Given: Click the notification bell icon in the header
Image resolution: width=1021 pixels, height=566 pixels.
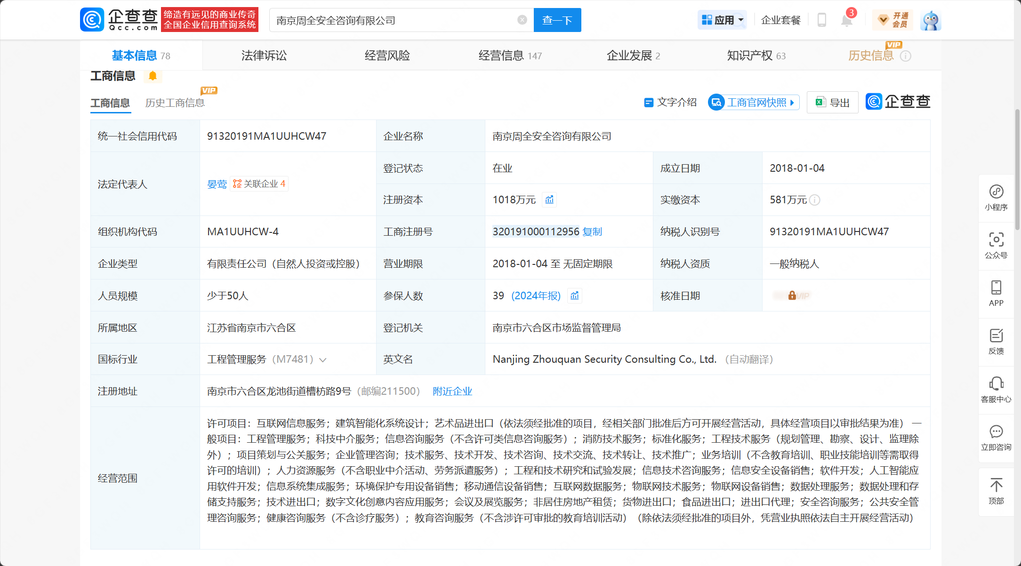Looking at the screenshot, I should point(846,20).
